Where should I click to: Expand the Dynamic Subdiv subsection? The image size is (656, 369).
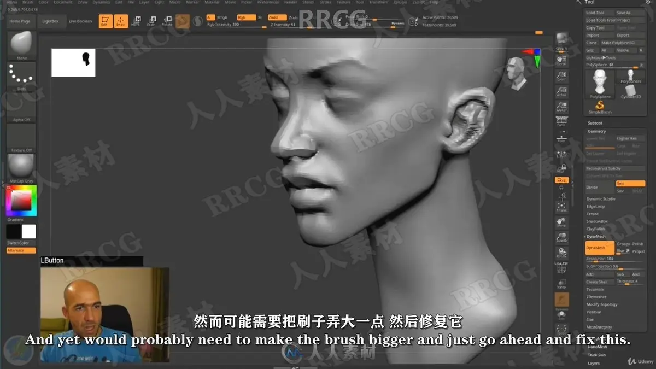tap(601, 199)
